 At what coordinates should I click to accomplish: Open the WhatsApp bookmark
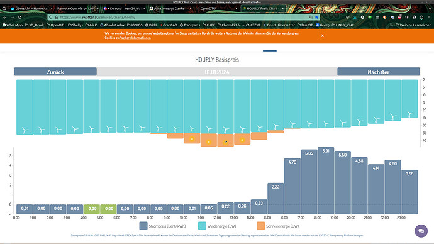click(x=13, y=25)
